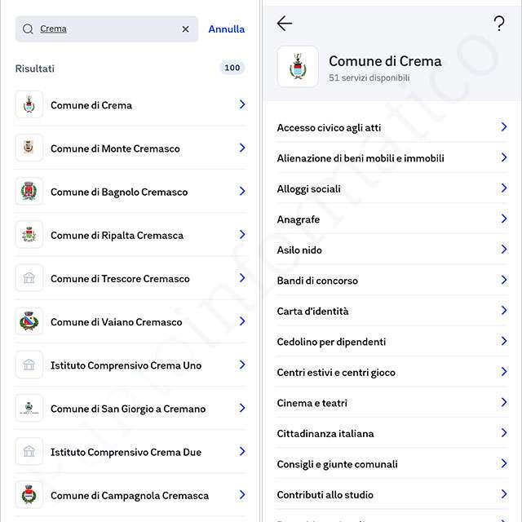Expand the Anagrafe service chevron
The height and width of the screenshot is (522, 522).
pyautogui.click(x=503, y=219)
